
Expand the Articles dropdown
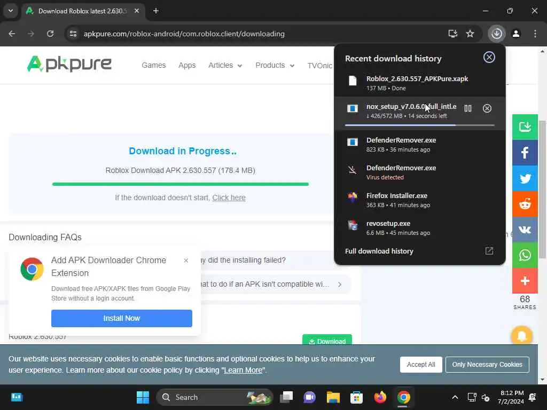click(x=225, y=65)
